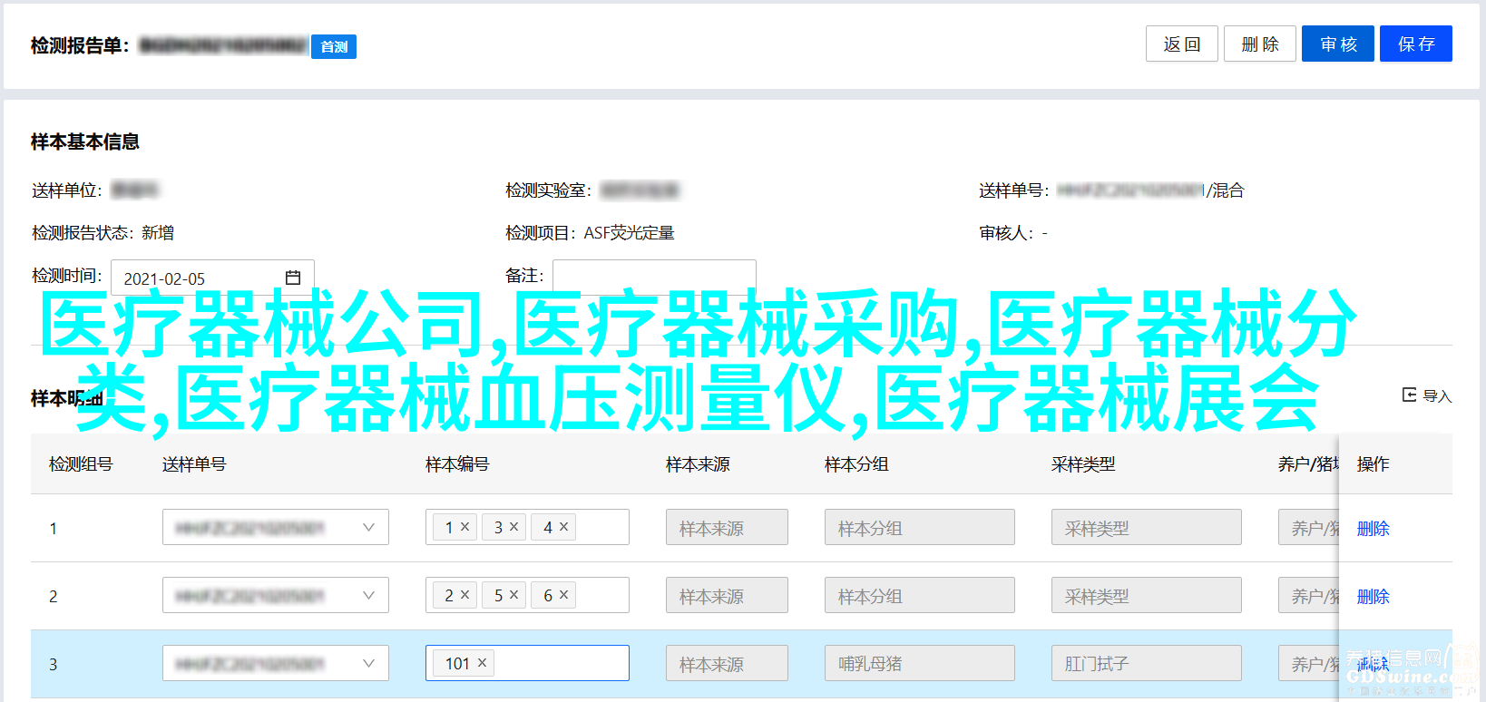The image size is (1486, 702).
Task: Save the report with 保存
Action: click(x=1415, y=44)
